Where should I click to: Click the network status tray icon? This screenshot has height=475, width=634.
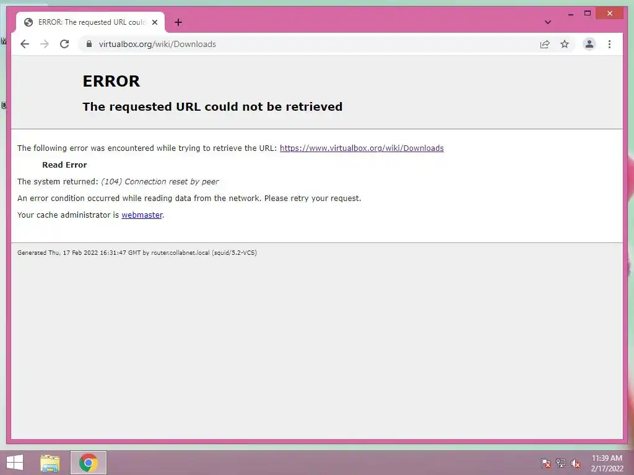point(561,463)
